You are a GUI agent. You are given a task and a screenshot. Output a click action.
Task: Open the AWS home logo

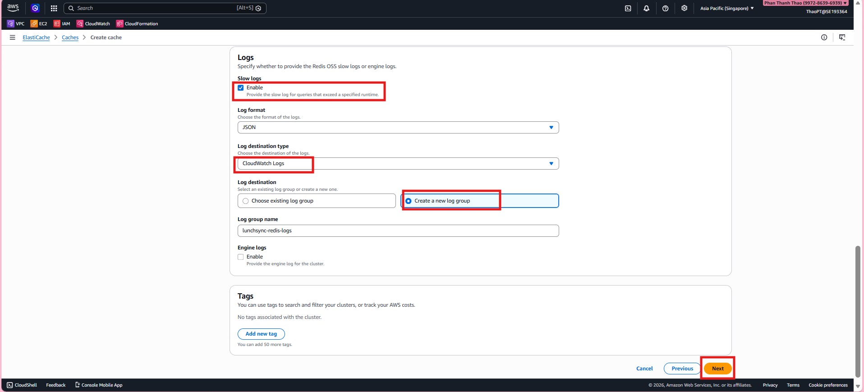pos(13,8)
